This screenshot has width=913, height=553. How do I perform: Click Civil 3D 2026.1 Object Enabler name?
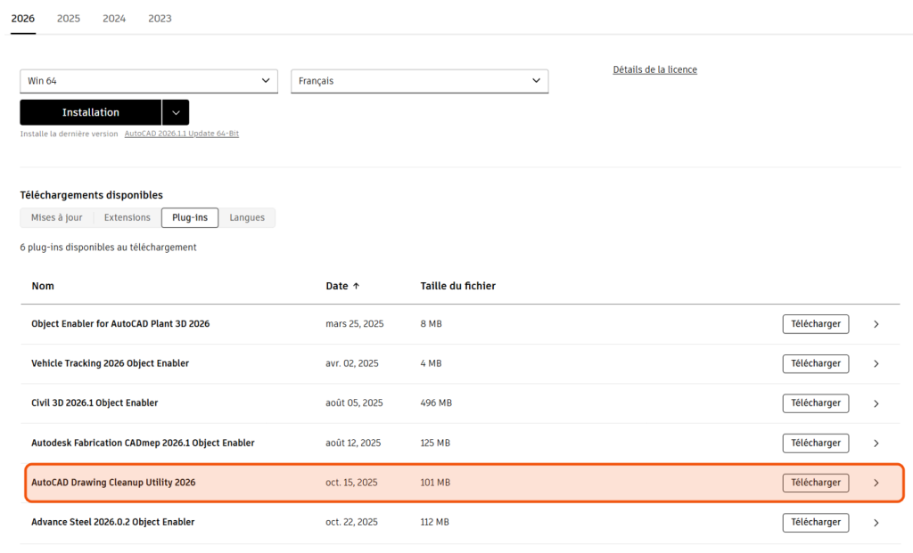[x=95, y=403]
